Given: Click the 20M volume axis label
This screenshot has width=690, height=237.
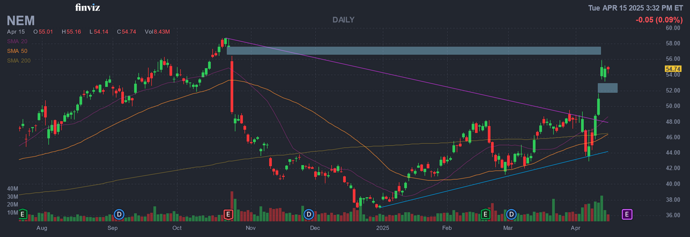Looking at the screenshot, I should point(13,205).
